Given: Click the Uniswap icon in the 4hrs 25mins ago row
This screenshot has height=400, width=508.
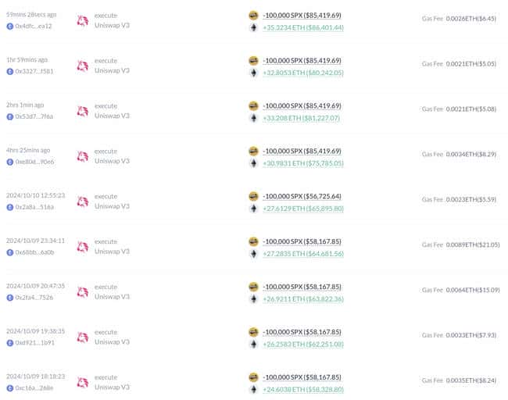Looking at the screenshot, I should [x=83, y=156].
